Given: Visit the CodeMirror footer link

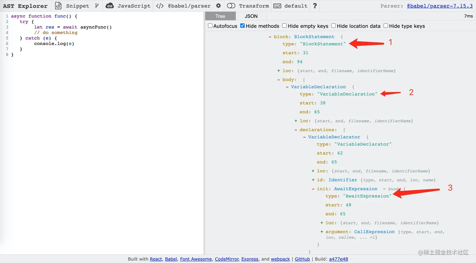Looking at the screenshot, I should click(227, 259).
